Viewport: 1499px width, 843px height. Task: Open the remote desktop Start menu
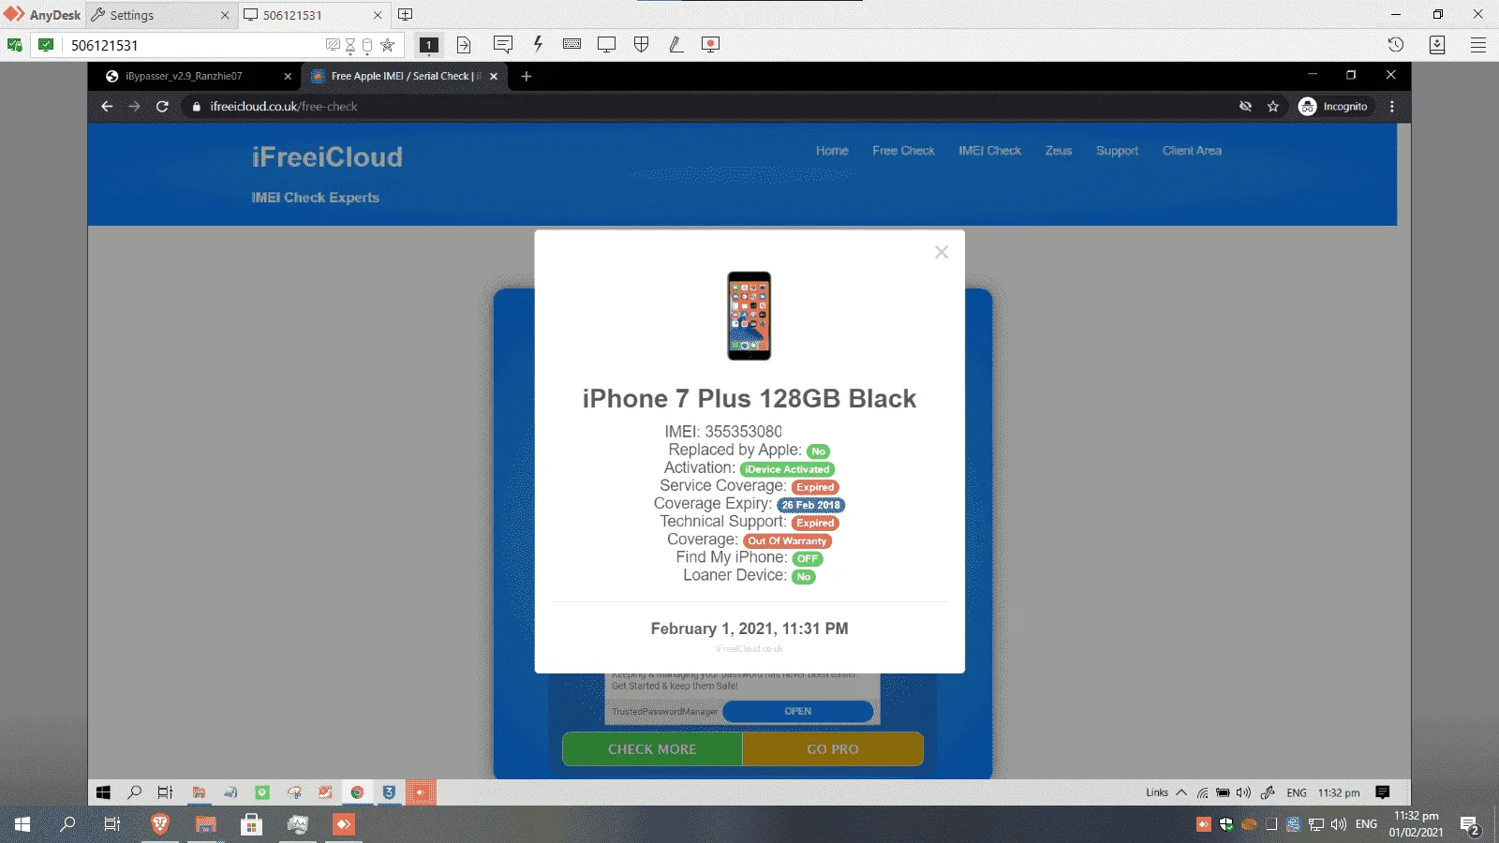pos(103,792)
